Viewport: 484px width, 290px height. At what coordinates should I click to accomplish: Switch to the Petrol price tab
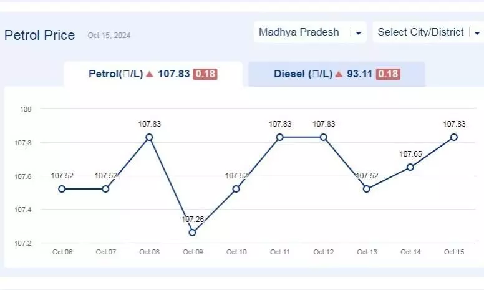(153, 74)
